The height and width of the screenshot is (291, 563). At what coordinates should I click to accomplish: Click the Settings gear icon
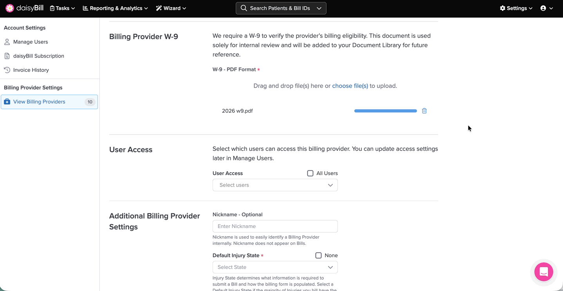click(502, 8)
